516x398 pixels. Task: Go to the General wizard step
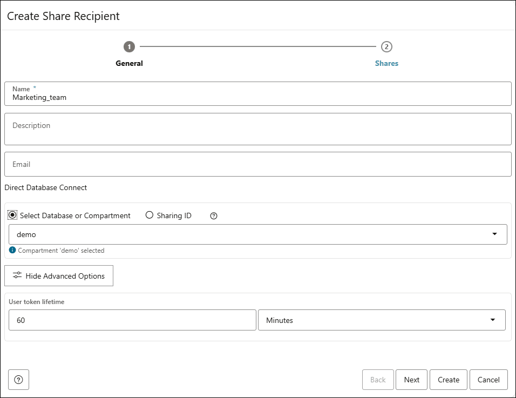click(129, 63)
